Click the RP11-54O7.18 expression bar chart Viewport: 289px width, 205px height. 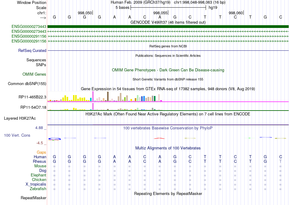coord(105,107)
